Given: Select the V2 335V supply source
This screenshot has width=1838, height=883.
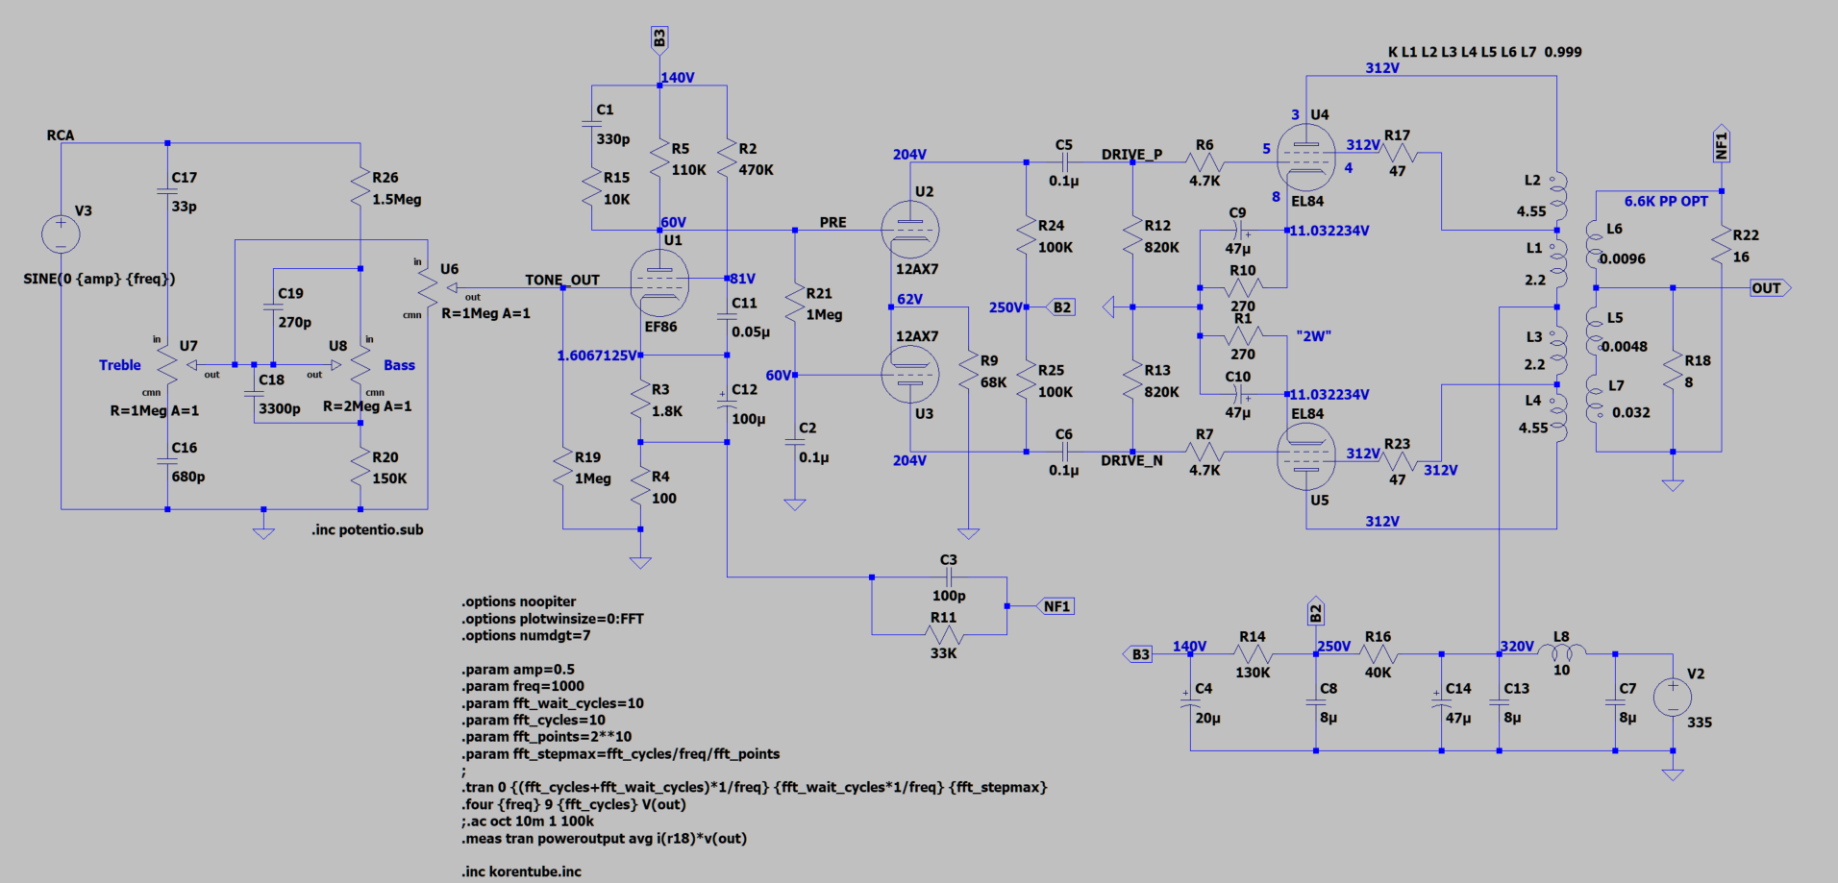Looking at the screenshot, I should pos(1673,698).
